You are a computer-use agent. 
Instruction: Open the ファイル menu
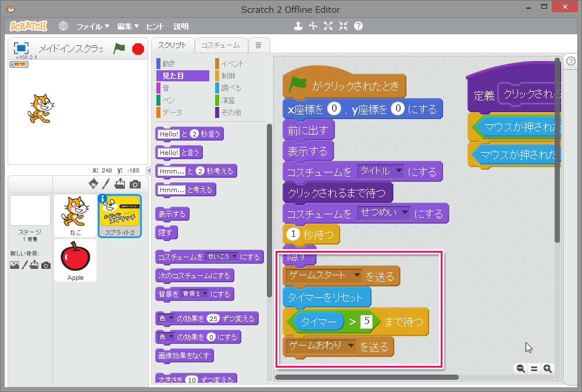click(x=92, y=26)
